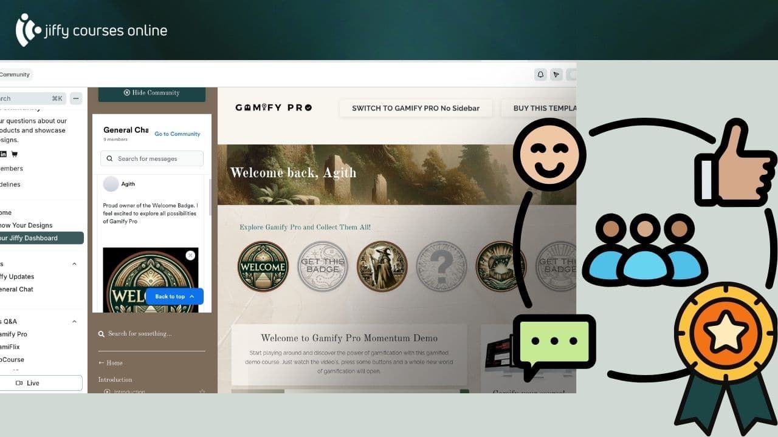This screenshot has height=437, width=778.
Task: Click the Introduction section heading in course sidebar
Action: click(x=115, y=379)
